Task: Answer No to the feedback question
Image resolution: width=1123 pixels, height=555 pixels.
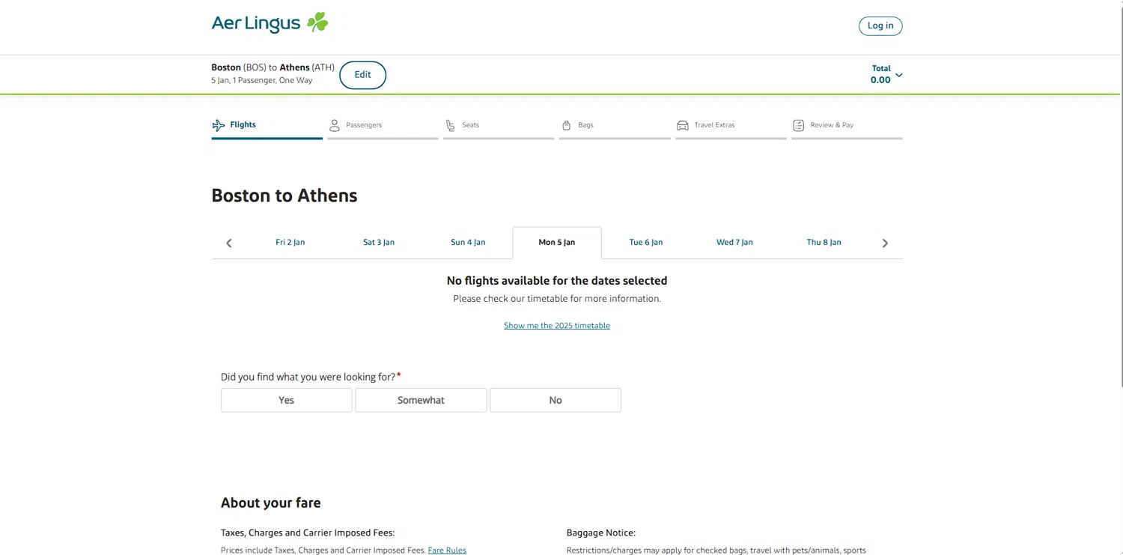Action: click(556, 400)
